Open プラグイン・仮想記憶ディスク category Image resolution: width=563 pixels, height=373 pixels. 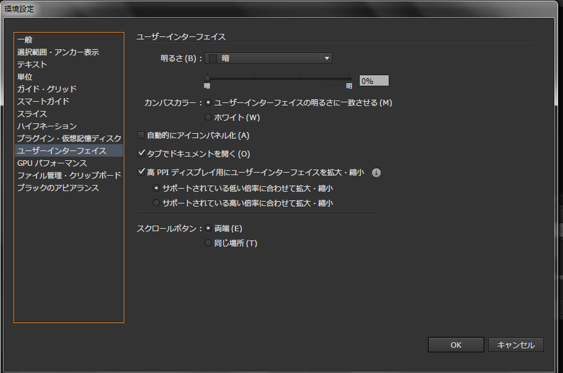69,138
